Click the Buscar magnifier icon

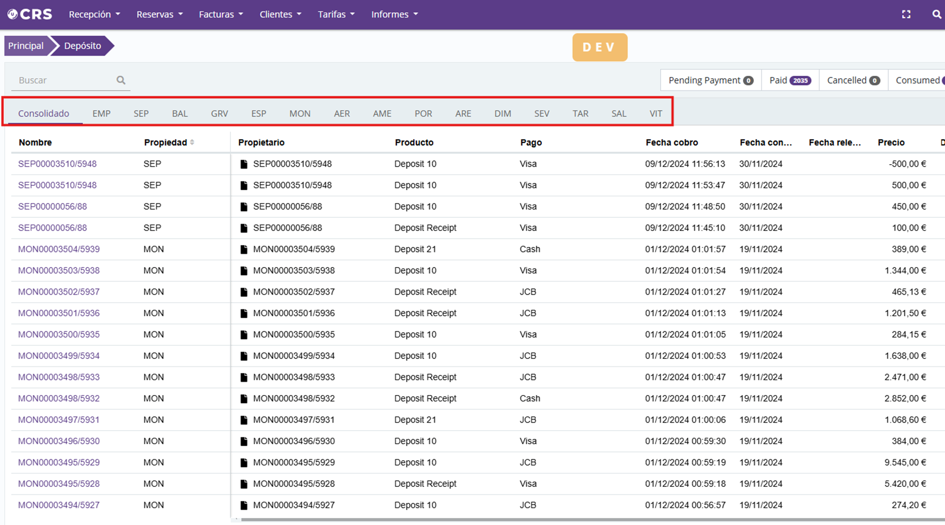click(x=121, y=80)
